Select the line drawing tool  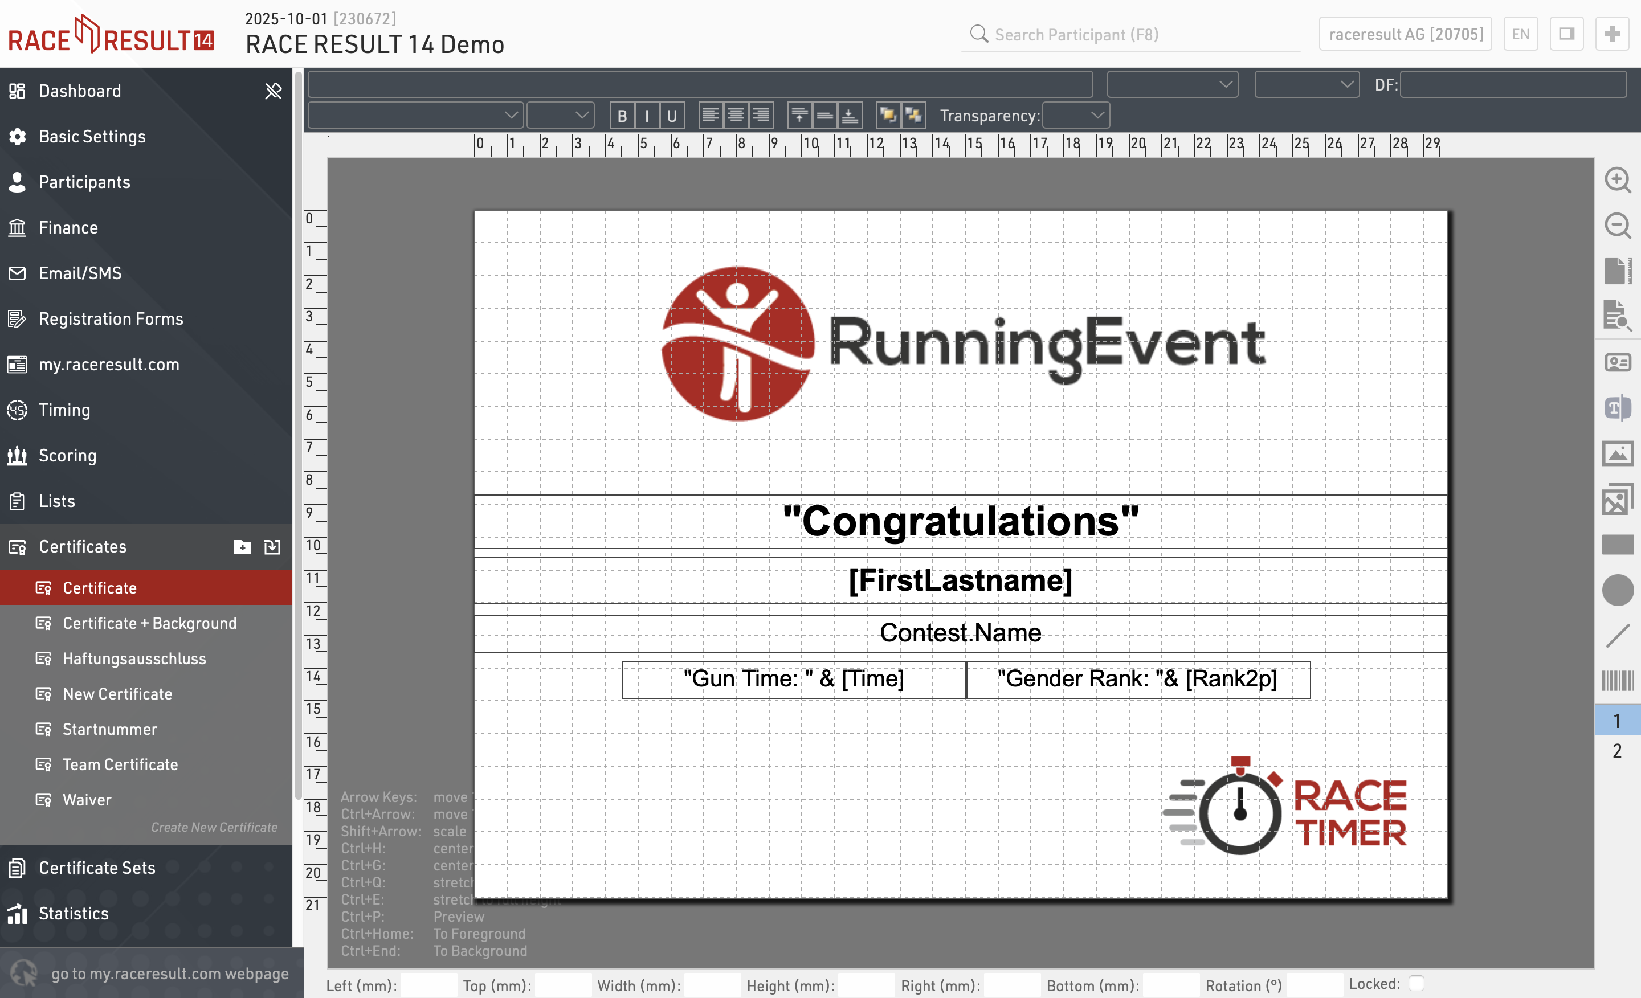click(1617, 635)
